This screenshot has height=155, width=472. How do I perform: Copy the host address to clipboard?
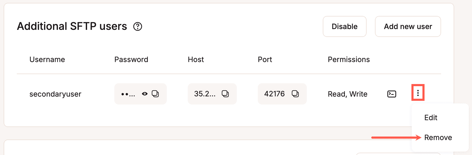(x=226, y=94)
